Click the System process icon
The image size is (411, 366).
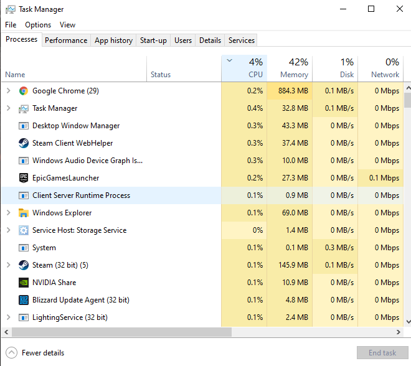(x=24, y=248)
